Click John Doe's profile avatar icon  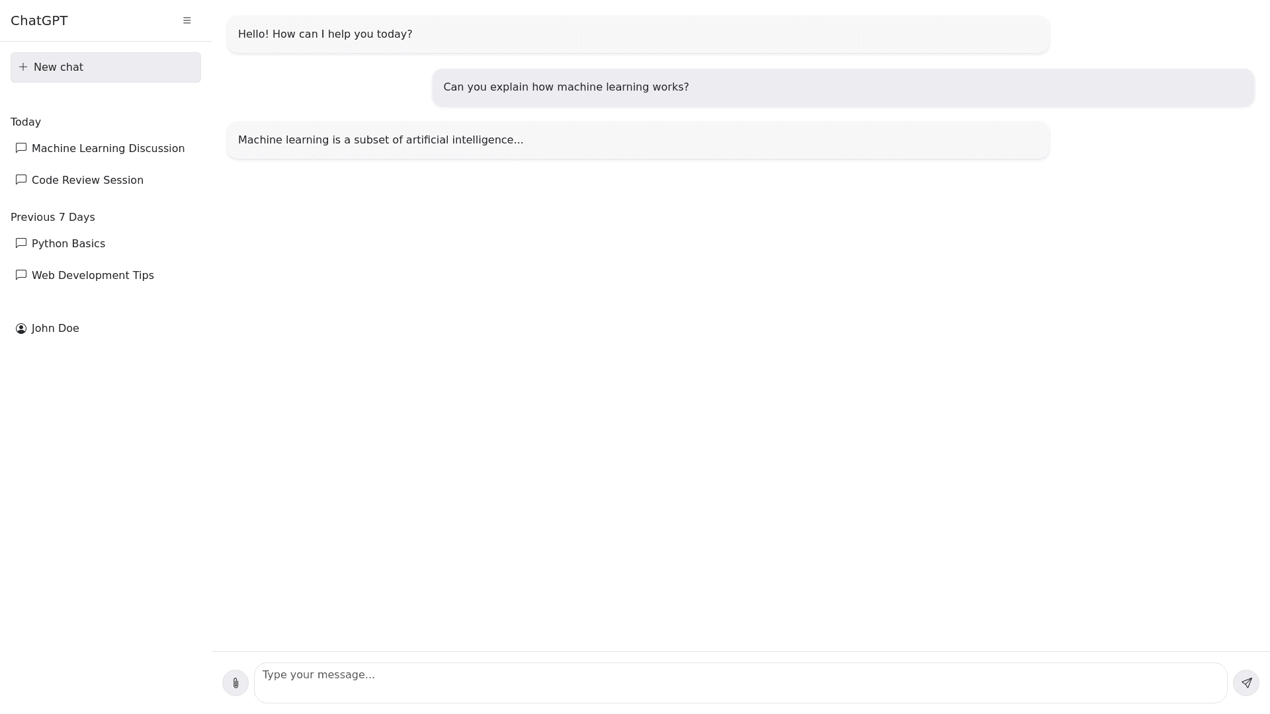pos(21,329)
